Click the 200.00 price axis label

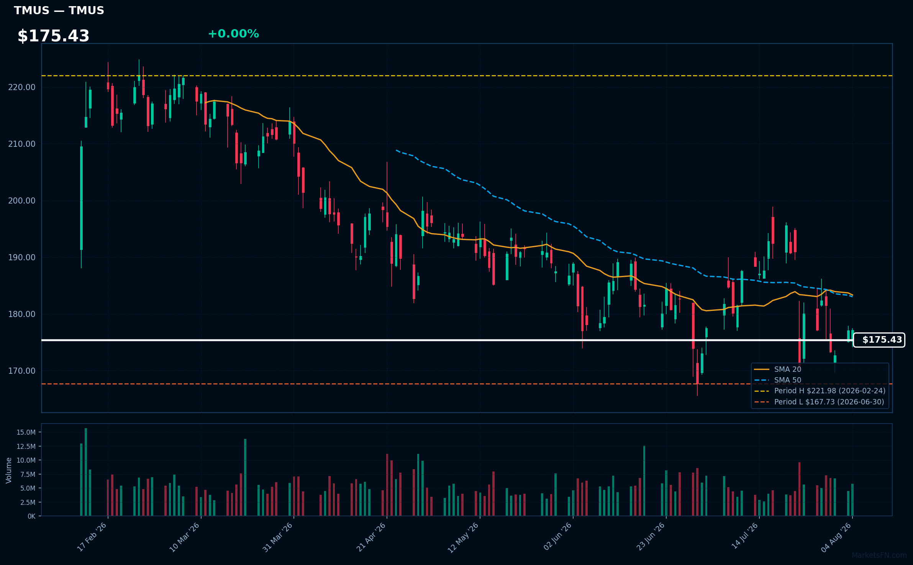22,201
